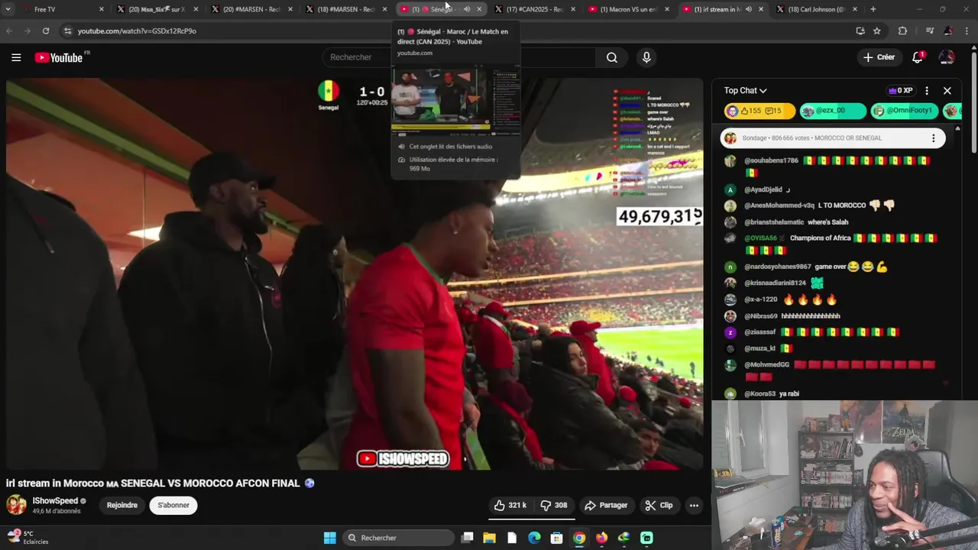Click chat user @AnesMohammed-v3q
Screen dimensions: 978x550
tap(779, 205)
